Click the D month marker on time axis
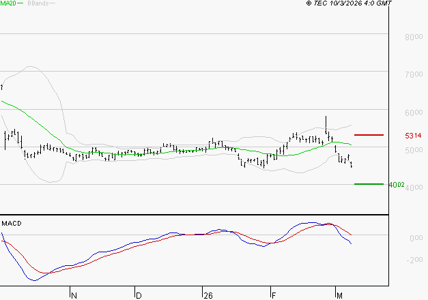The height and width of the screenshot is (300, 428). pyautogui.click(x=139, y=296)
